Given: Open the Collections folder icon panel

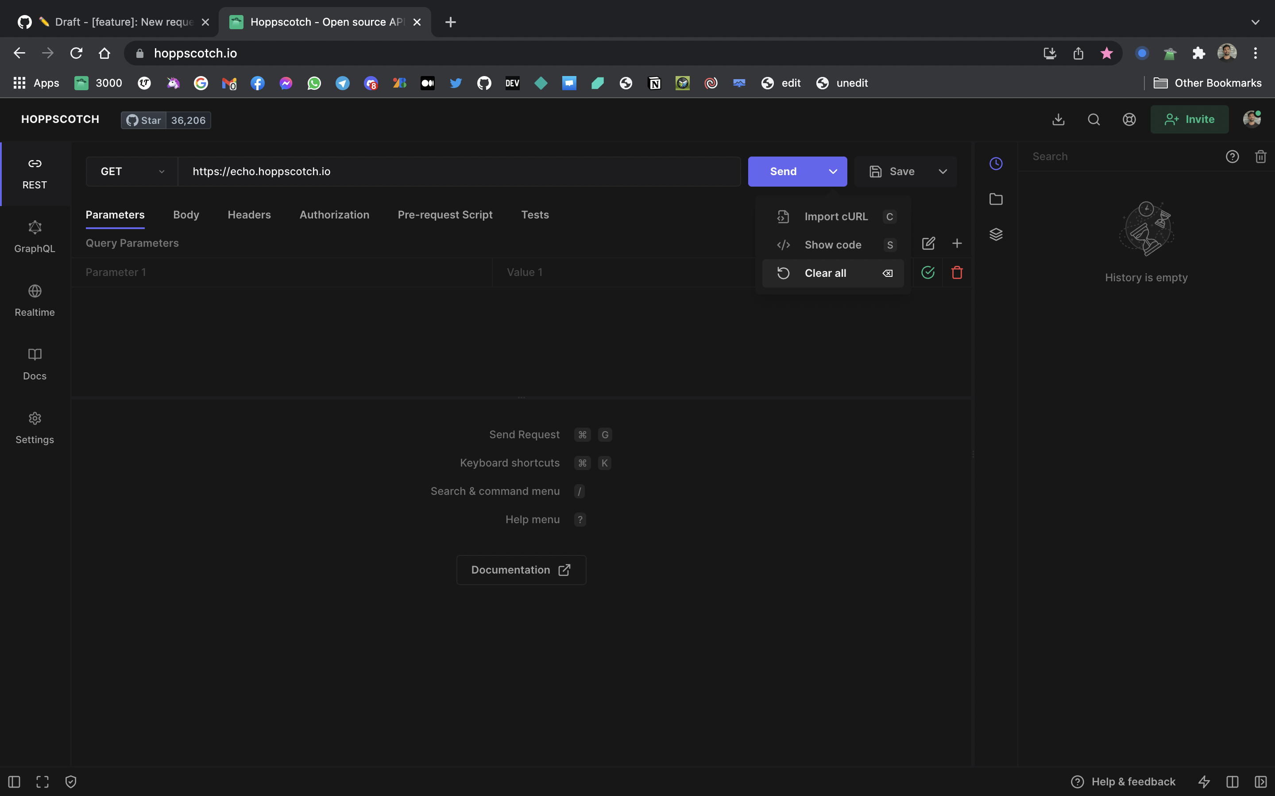Looking at the screenshot, I should 996,199.
